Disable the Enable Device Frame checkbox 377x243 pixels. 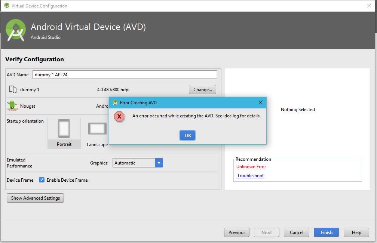[x=42, y=180]
